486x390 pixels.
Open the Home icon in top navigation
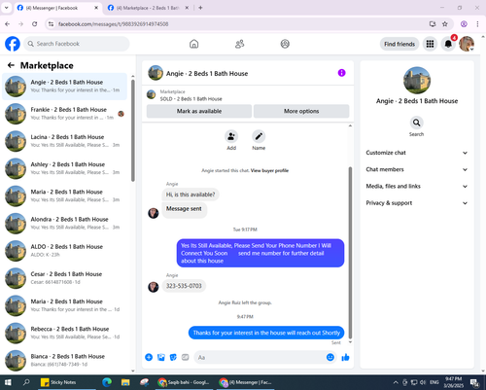(193, 44)
